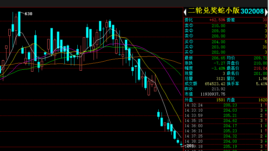Click the 涨跌 value -7.27
Image resolution: width=269 pixels, height=151 pixels.
(219, 63)
